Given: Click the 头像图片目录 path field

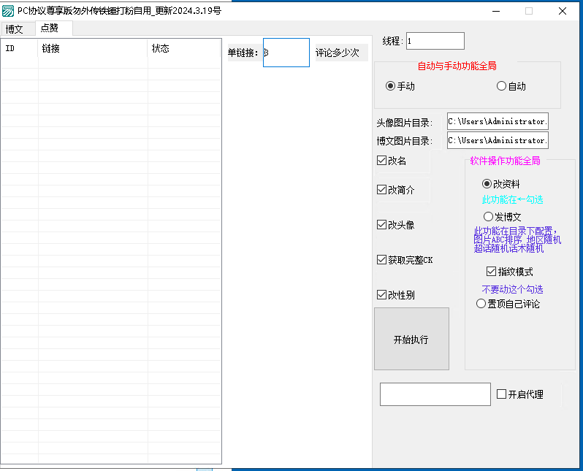Looking at the screenshot, I should pos(498,122).
